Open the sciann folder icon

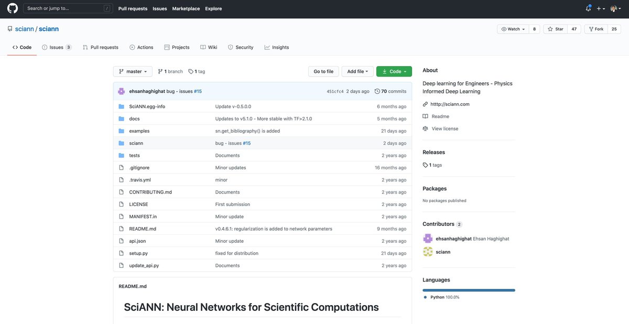tap(121, 143)
